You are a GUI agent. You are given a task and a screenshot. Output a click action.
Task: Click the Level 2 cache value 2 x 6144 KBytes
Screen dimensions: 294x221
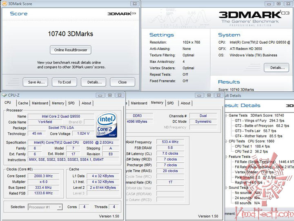(103, 188)
